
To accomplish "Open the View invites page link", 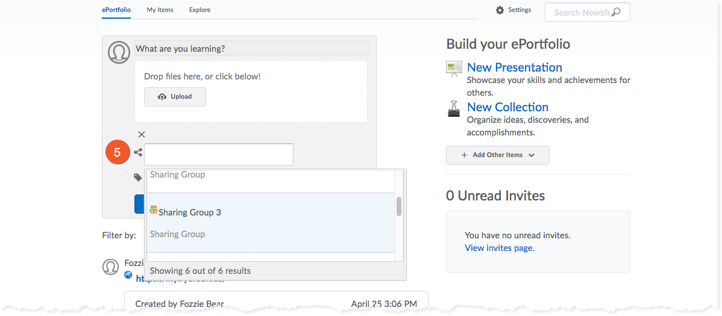I will (x=498, y=248).
